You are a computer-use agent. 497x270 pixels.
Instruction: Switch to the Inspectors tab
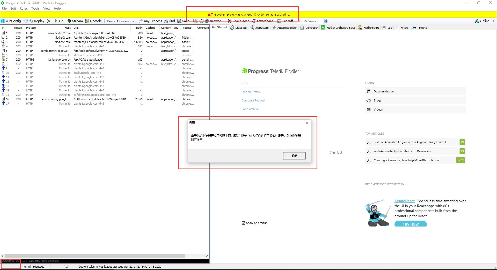[x=259, y=28]
